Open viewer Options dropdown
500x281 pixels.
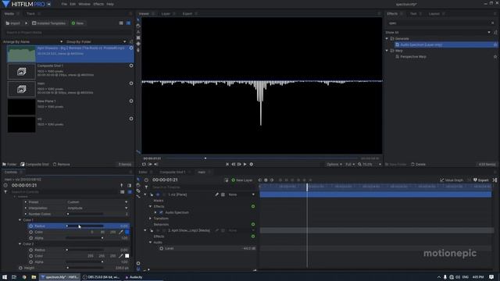[x=334, y=165]
